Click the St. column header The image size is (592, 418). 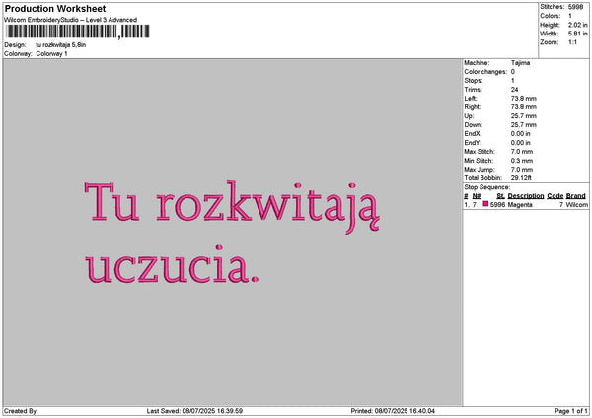pyautogui.click(x=500, y=196)
